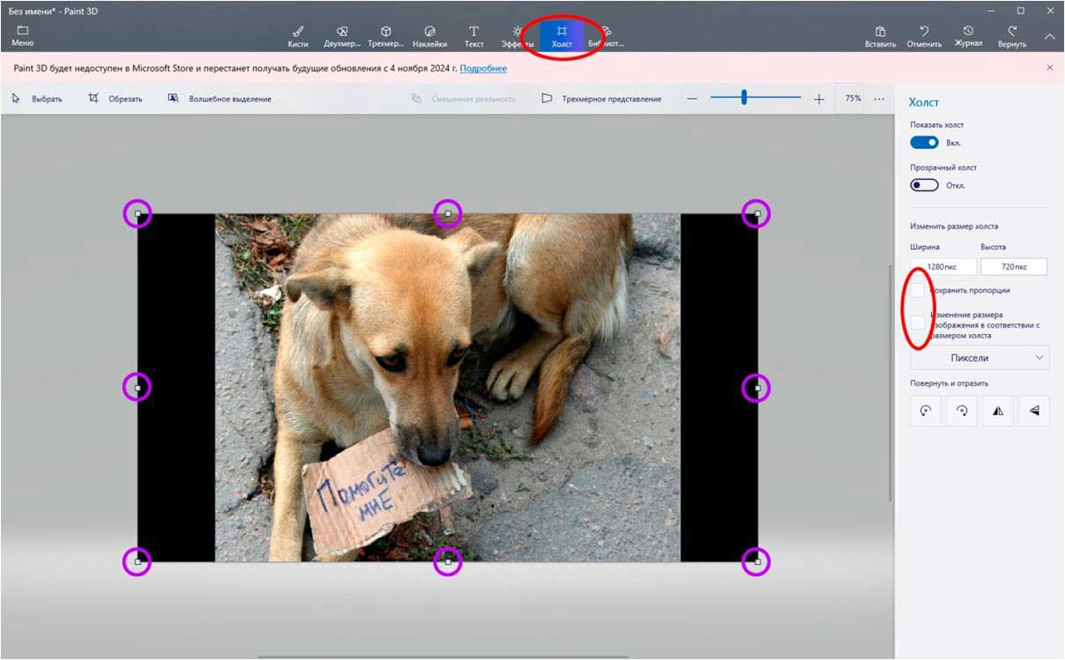Select the Text (Текст) tool
Viewport: 1065px width, 660px height.
click(x=473, y=35)
